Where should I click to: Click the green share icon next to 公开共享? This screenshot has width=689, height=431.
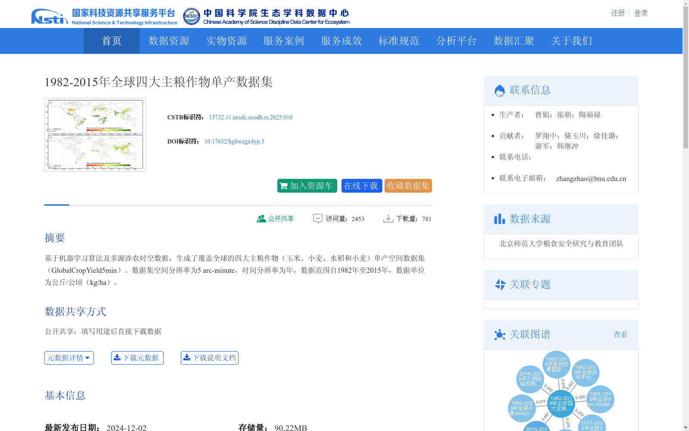tap(261, 219)
